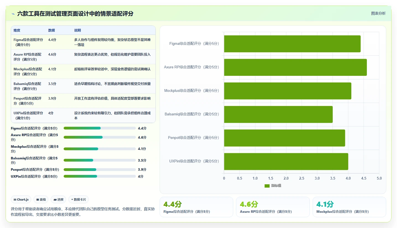Click description 开放工作流有评估价值
This screenshot has width=397, height=228.
(x=112, y=98)
